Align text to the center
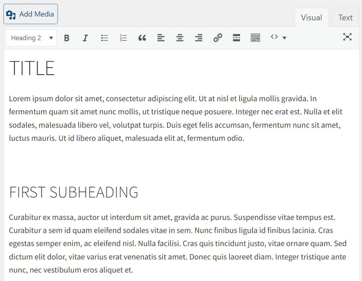Screen dimensions: 362x281 click(180, 37)
